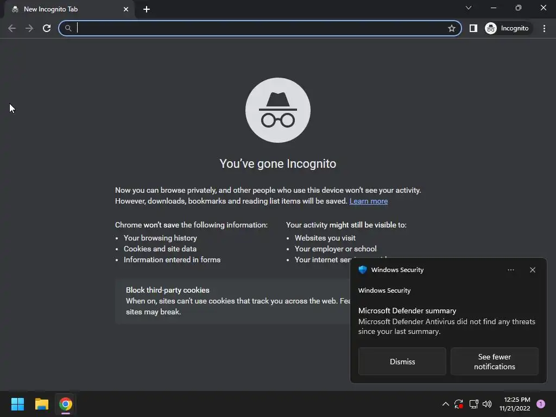Open notification options three dots
Screen dimensions: 556x417
pos(510,270)
